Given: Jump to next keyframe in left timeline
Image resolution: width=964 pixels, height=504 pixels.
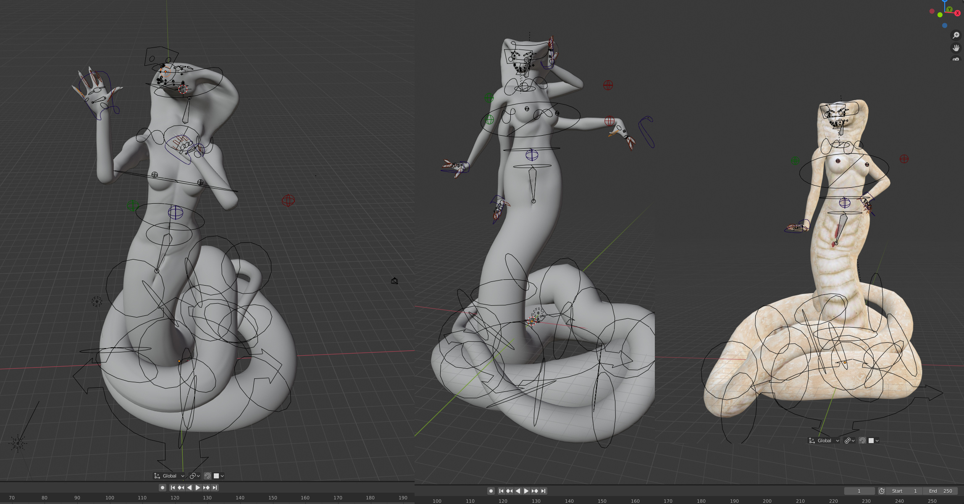Looking at the screenshot, I should [206, 488].
